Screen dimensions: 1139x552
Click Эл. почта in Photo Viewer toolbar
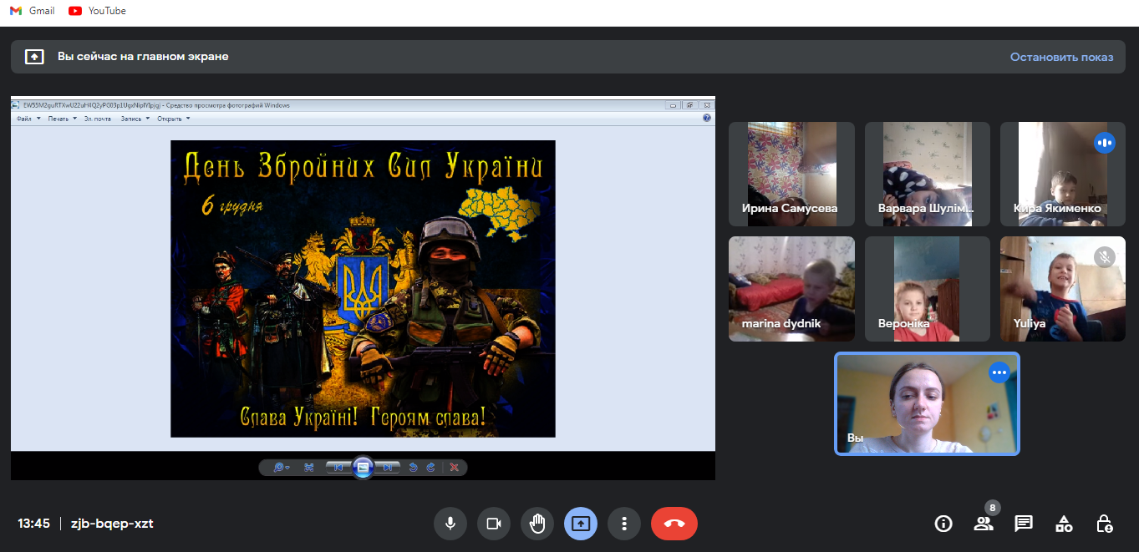98,119
